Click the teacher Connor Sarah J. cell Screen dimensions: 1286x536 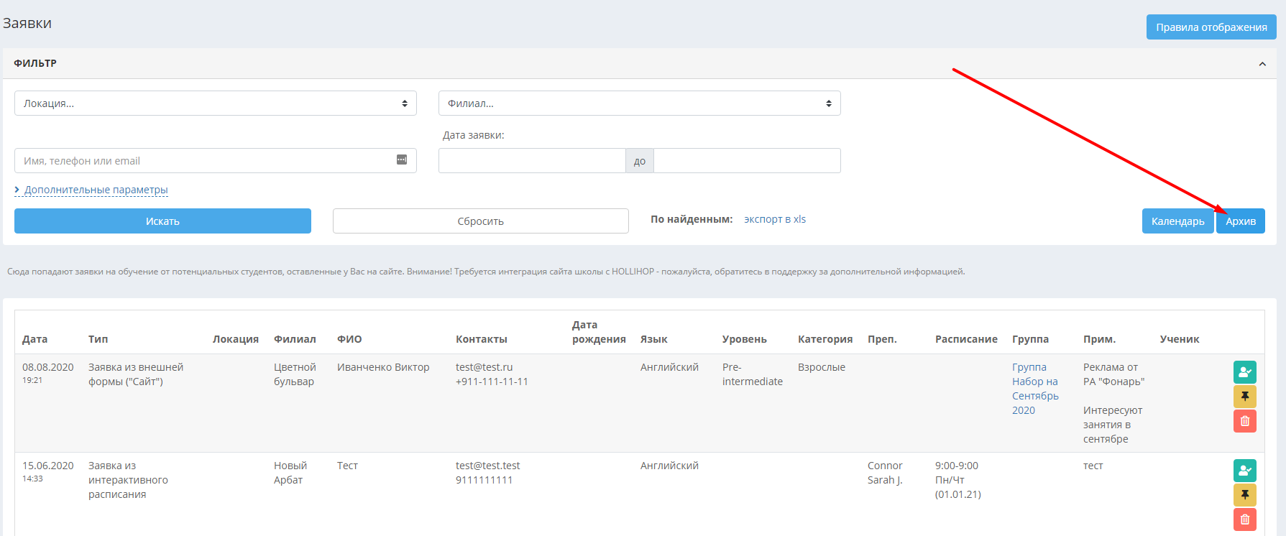[x=885, y=473]
